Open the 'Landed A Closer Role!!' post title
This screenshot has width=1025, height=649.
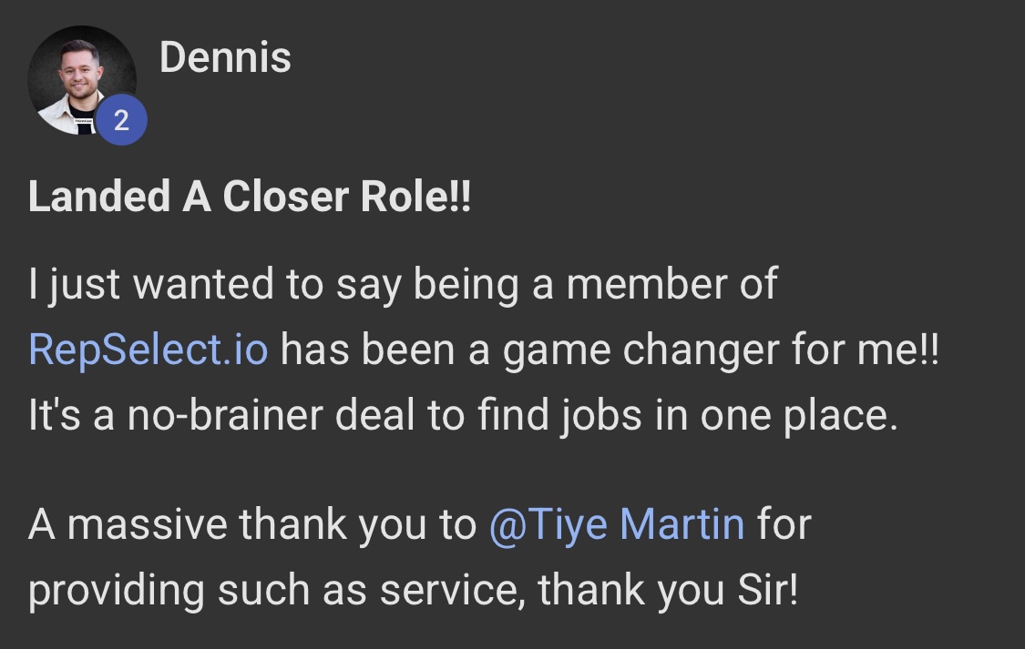pyautogui.click(x=250, y=197)
